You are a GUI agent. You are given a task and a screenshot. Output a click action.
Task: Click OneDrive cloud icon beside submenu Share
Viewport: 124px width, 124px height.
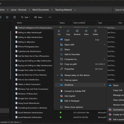pos(110,85)
